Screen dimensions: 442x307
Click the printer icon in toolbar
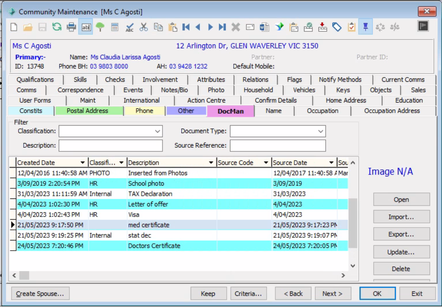point(71,27)
